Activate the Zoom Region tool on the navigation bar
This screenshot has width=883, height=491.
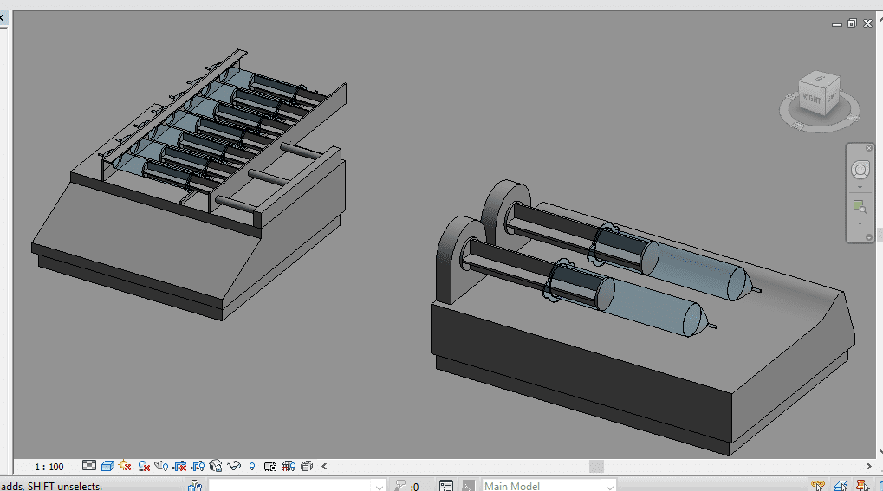coord(860,207)
